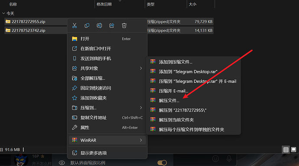The height and width of the screenshot is (166, 299).
Task: Switch to details view icon
Action: click(286, 150)
